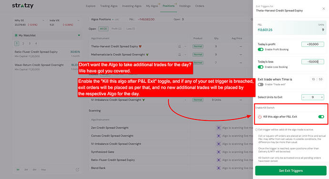329x179 pixels.
Task: Open the Explore tab
Action: click(91, 6)
